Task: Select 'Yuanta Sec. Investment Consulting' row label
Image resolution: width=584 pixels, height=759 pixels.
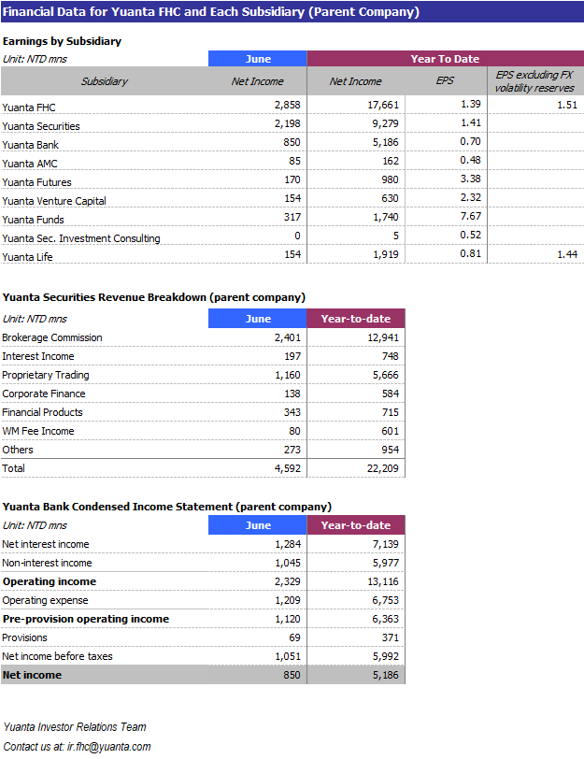Action: tap(81, 238)
